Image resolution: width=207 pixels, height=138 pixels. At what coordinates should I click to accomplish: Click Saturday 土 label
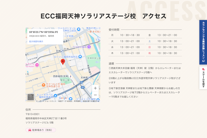pos(149,41)
